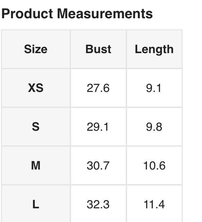Choose the 10.6 length value
202x222 pixels.
[x=154, y=166]
